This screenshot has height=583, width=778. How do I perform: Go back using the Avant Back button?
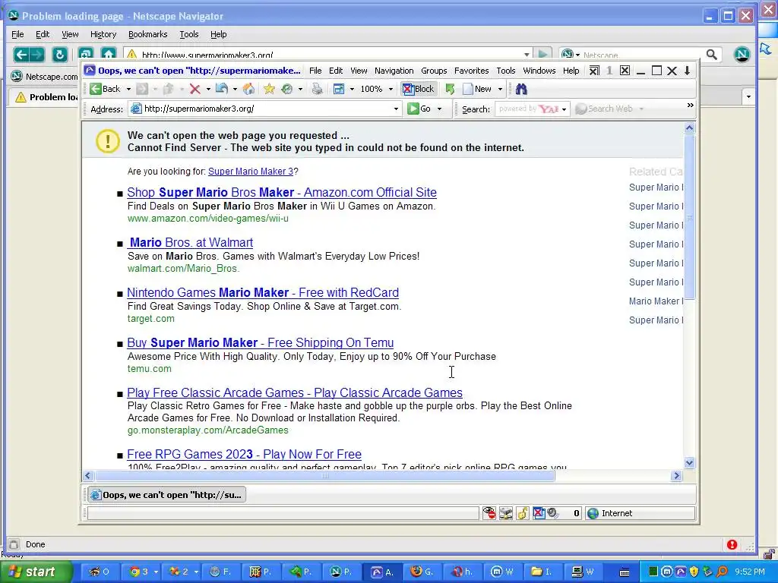coord(105,89)
